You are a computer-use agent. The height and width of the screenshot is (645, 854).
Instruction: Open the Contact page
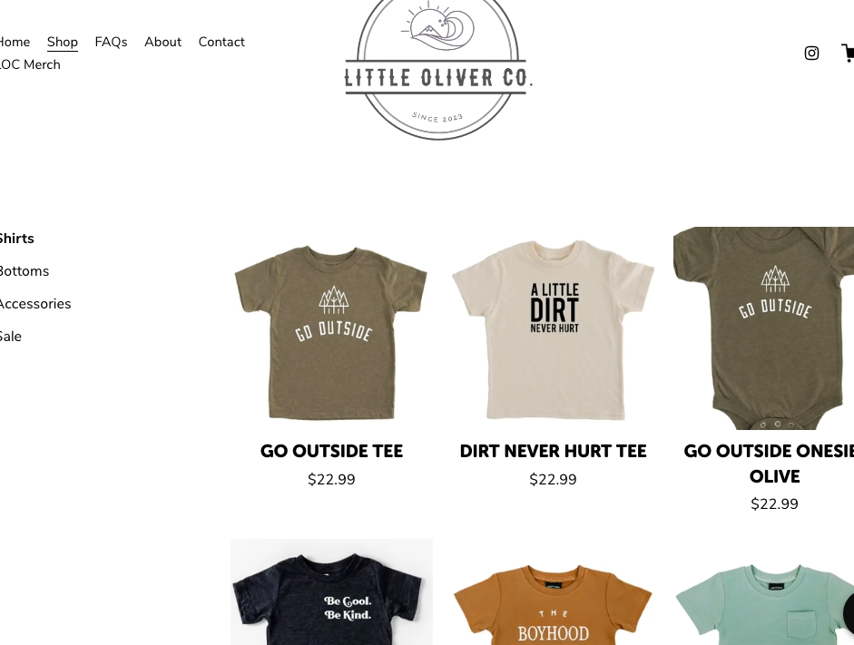[221, 42]
